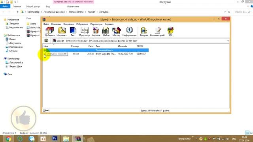
Task: Click the Извлечь (Extract) toolbar icon
Action: tap(62, 32)
